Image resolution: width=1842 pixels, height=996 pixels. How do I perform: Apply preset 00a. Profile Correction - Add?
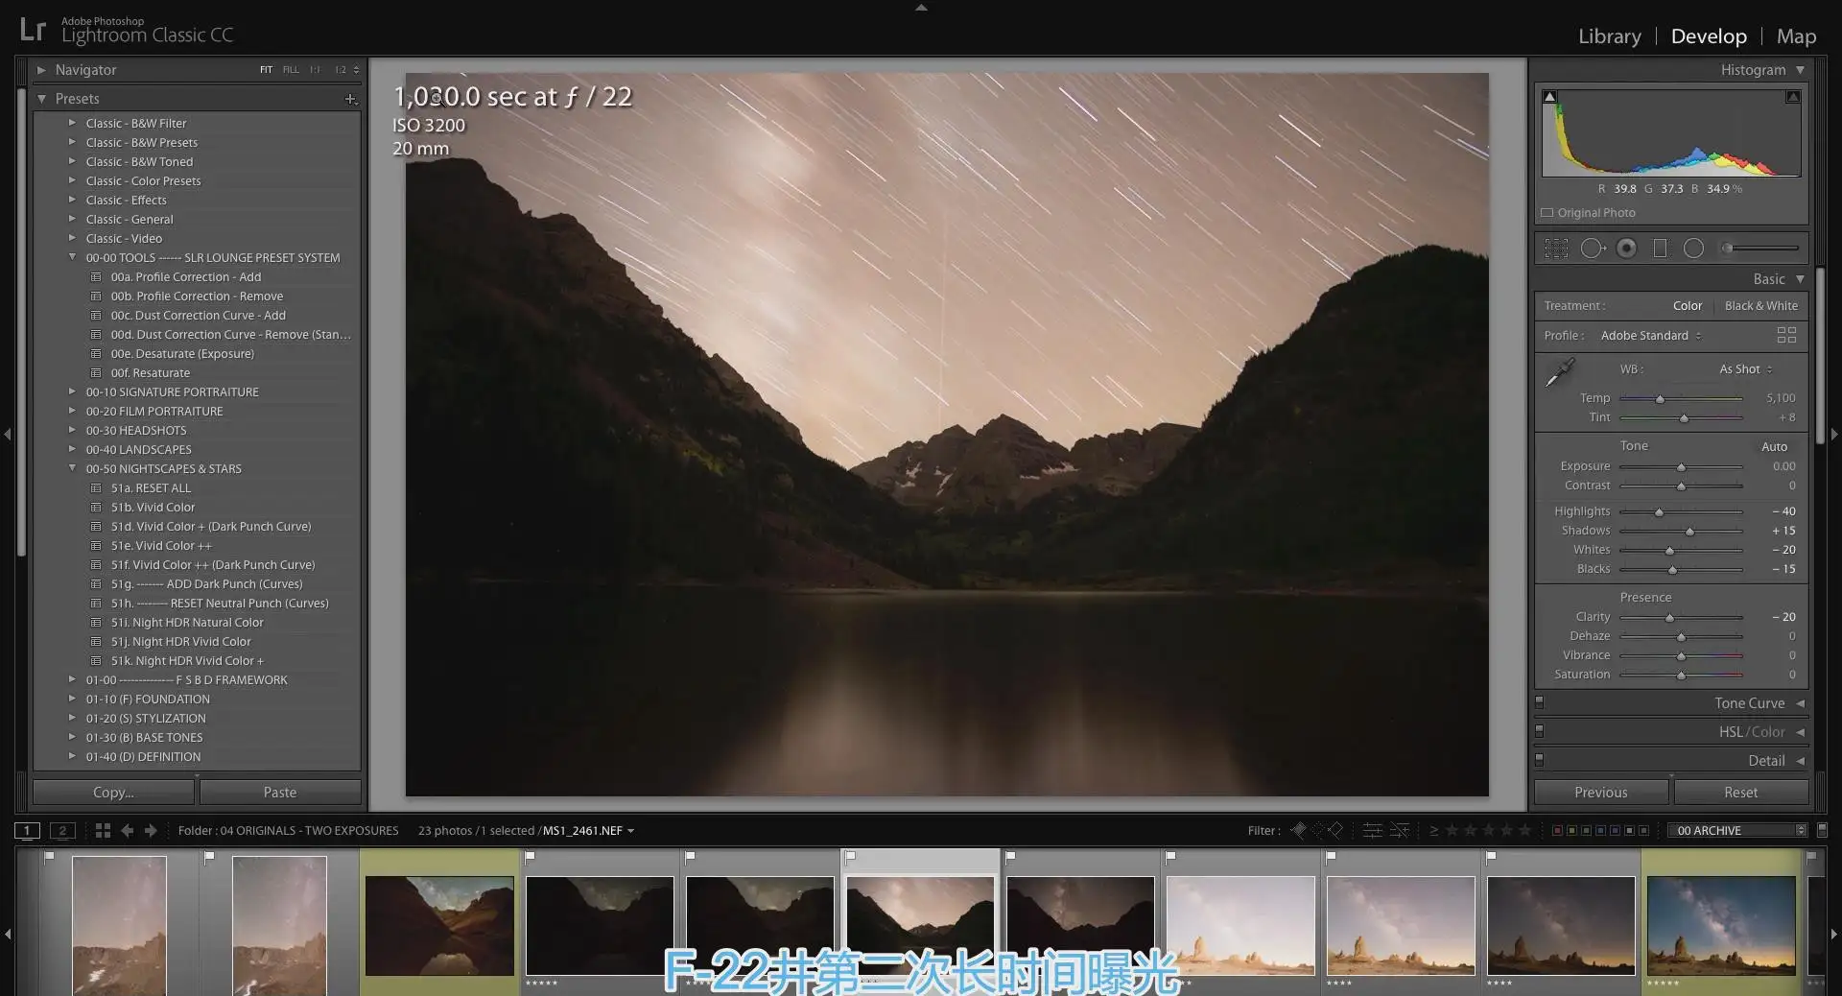coord(185,277)
